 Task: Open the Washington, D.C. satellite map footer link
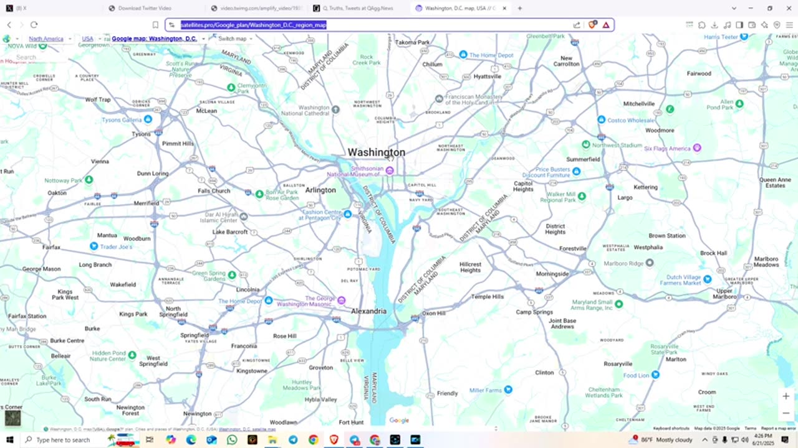coord(247,429)
